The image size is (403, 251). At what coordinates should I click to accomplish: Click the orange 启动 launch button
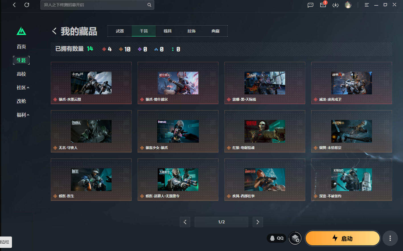(343, 238)
